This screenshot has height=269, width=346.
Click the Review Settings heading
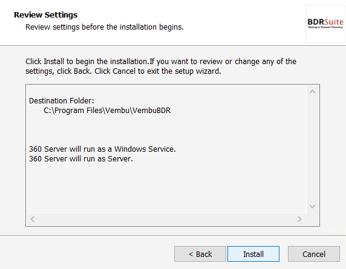coord(46,15)
